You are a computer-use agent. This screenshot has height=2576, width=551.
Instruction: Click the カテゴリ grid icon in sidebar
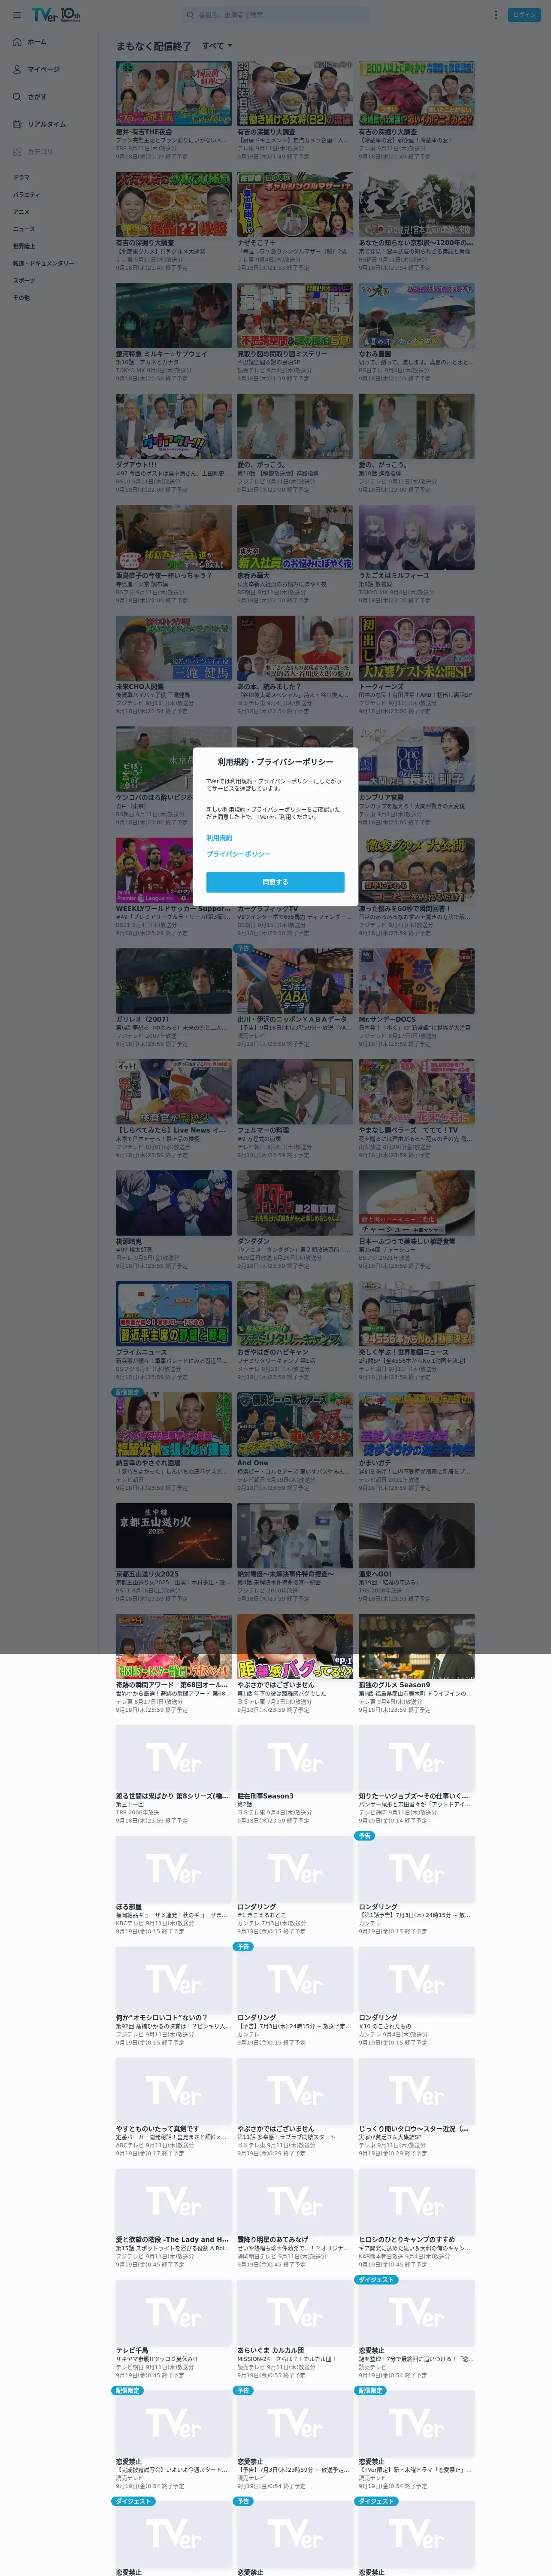(17, 152)
